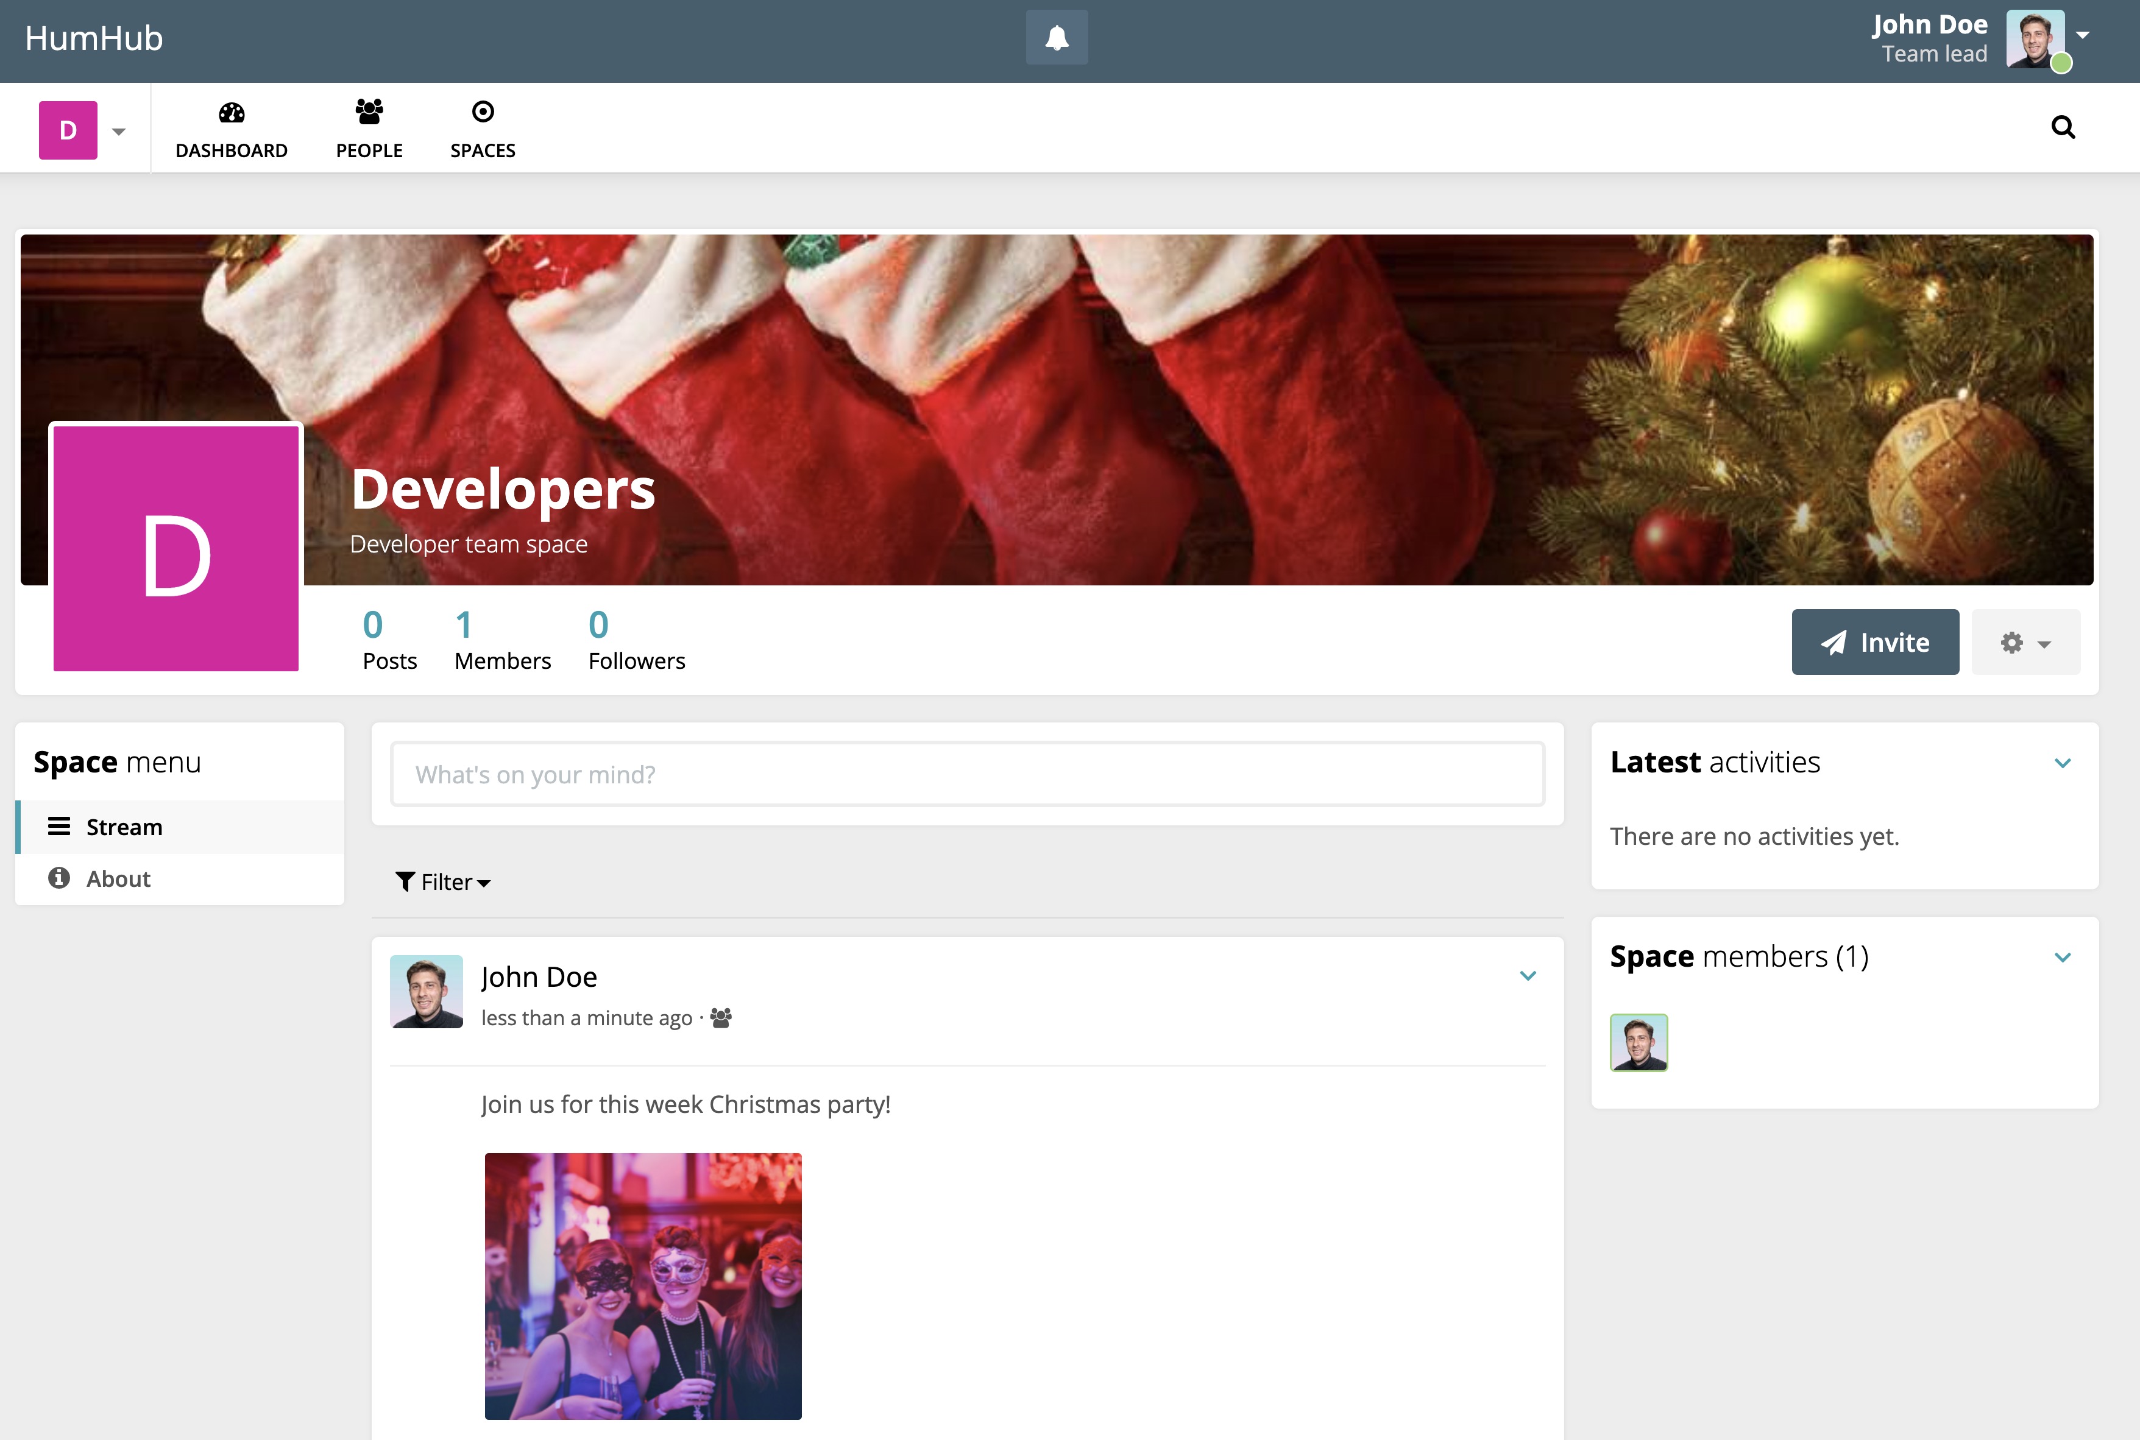Click the post visibility group icon
The width and height of the screenshot is (2140, 1440).
coord(721,1017)
